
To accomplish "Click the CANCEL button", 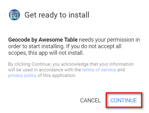I will 90,100.
